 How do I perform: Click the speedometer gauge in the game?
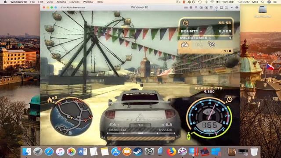[x=209, y=118]
